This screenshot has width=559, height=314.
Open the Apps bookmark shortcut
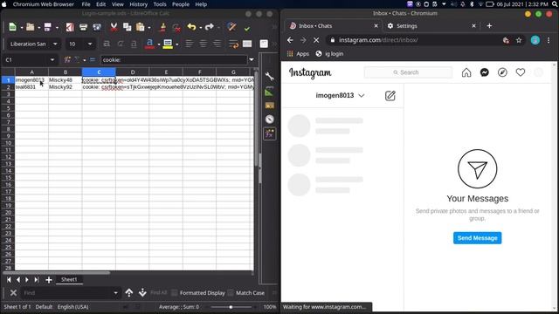pyautogui.click(x=298, y=54)
